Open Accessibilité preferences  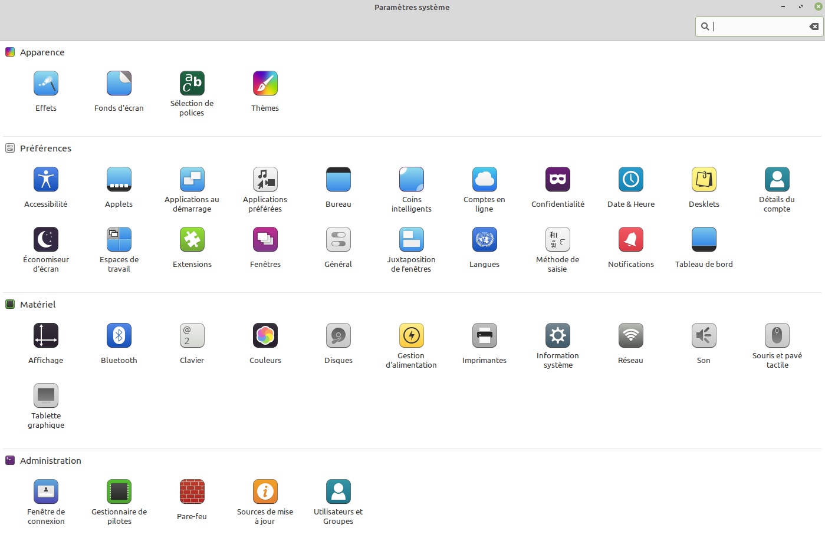coord(46,180)
